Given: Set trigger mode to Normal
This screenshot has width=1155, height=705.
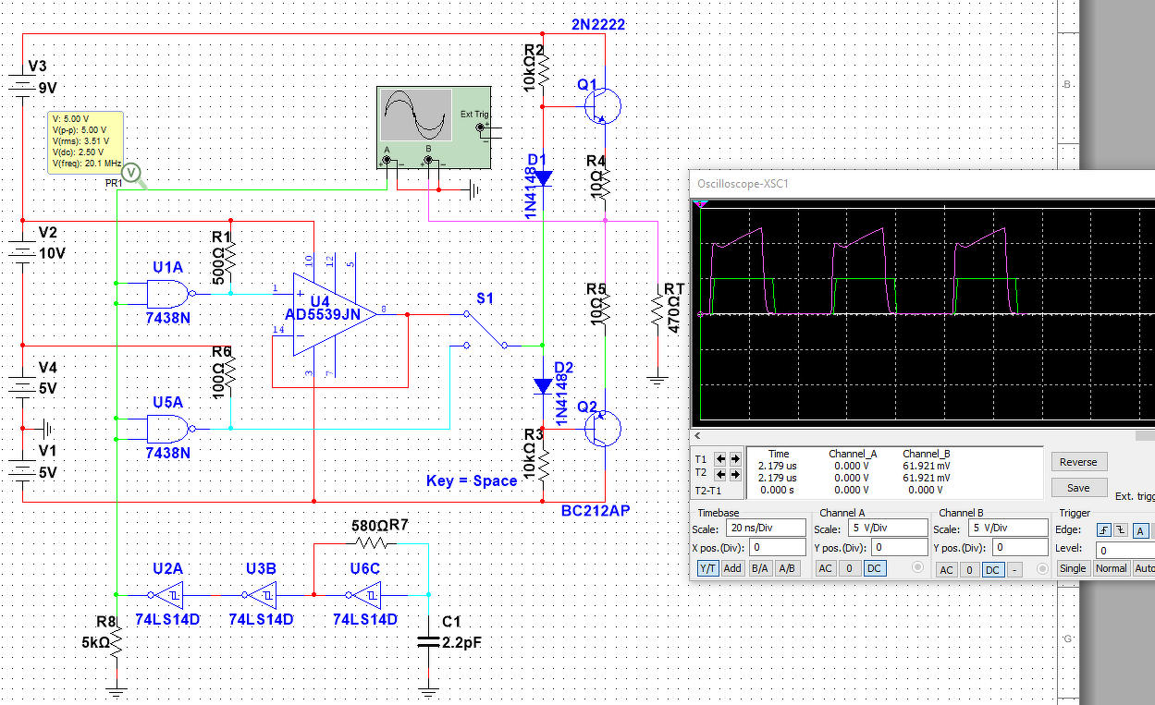Looking at the screenshot, I should (x=1112, y=568).
